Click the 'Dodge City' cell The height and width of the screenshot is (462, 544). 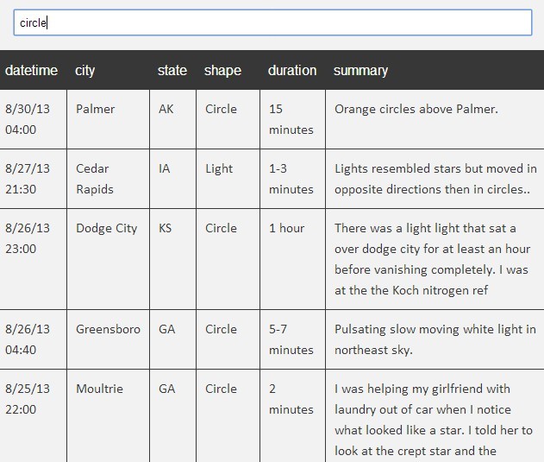[x=106, y=229]
